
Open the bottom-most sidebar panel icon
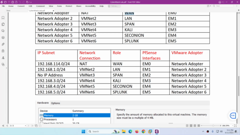pos(3,64)
